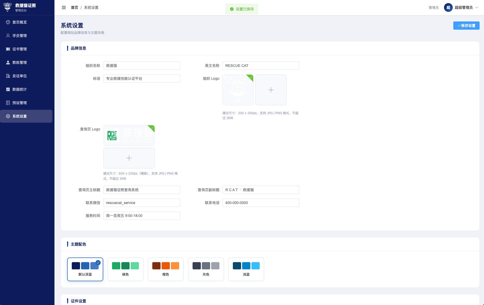Select the 灰色 theme option
Image resolution: width=484 pixels, height=305 pixels.
[x=206, y=269]
